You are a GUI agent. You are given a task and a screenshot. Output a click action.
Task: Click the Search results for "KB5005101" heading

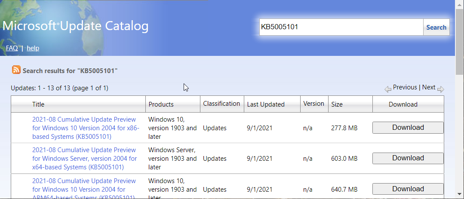coord(70,70)
